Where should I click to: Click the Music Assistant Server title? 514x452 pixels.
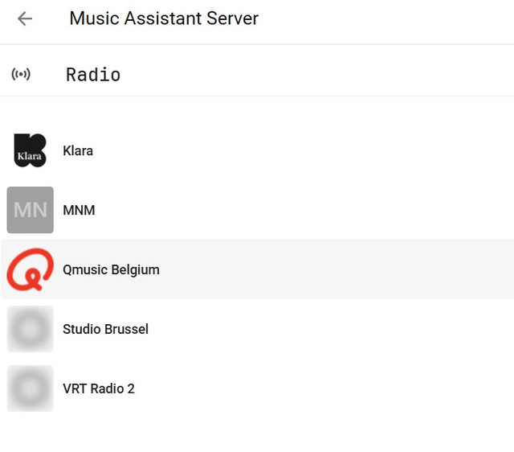point(164,18)
